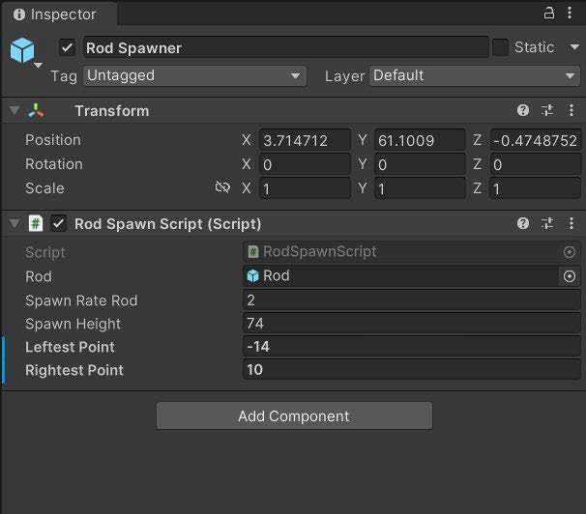Open Transform component help reference

coord(523,111)
